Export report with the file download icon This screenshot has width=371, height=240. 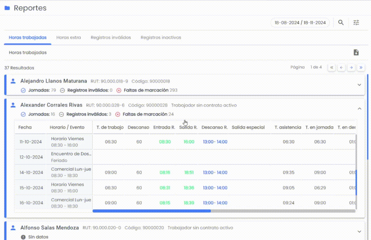coord(356,52)
